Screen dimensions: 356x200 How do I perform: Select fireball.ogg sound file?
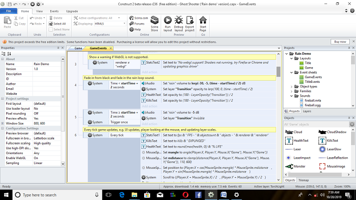tap(310, 105)
